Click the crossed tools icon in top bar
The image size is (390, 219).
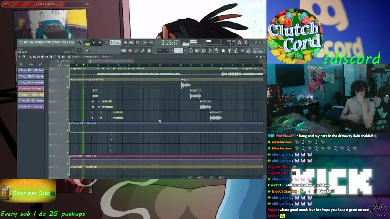[246, 43]
